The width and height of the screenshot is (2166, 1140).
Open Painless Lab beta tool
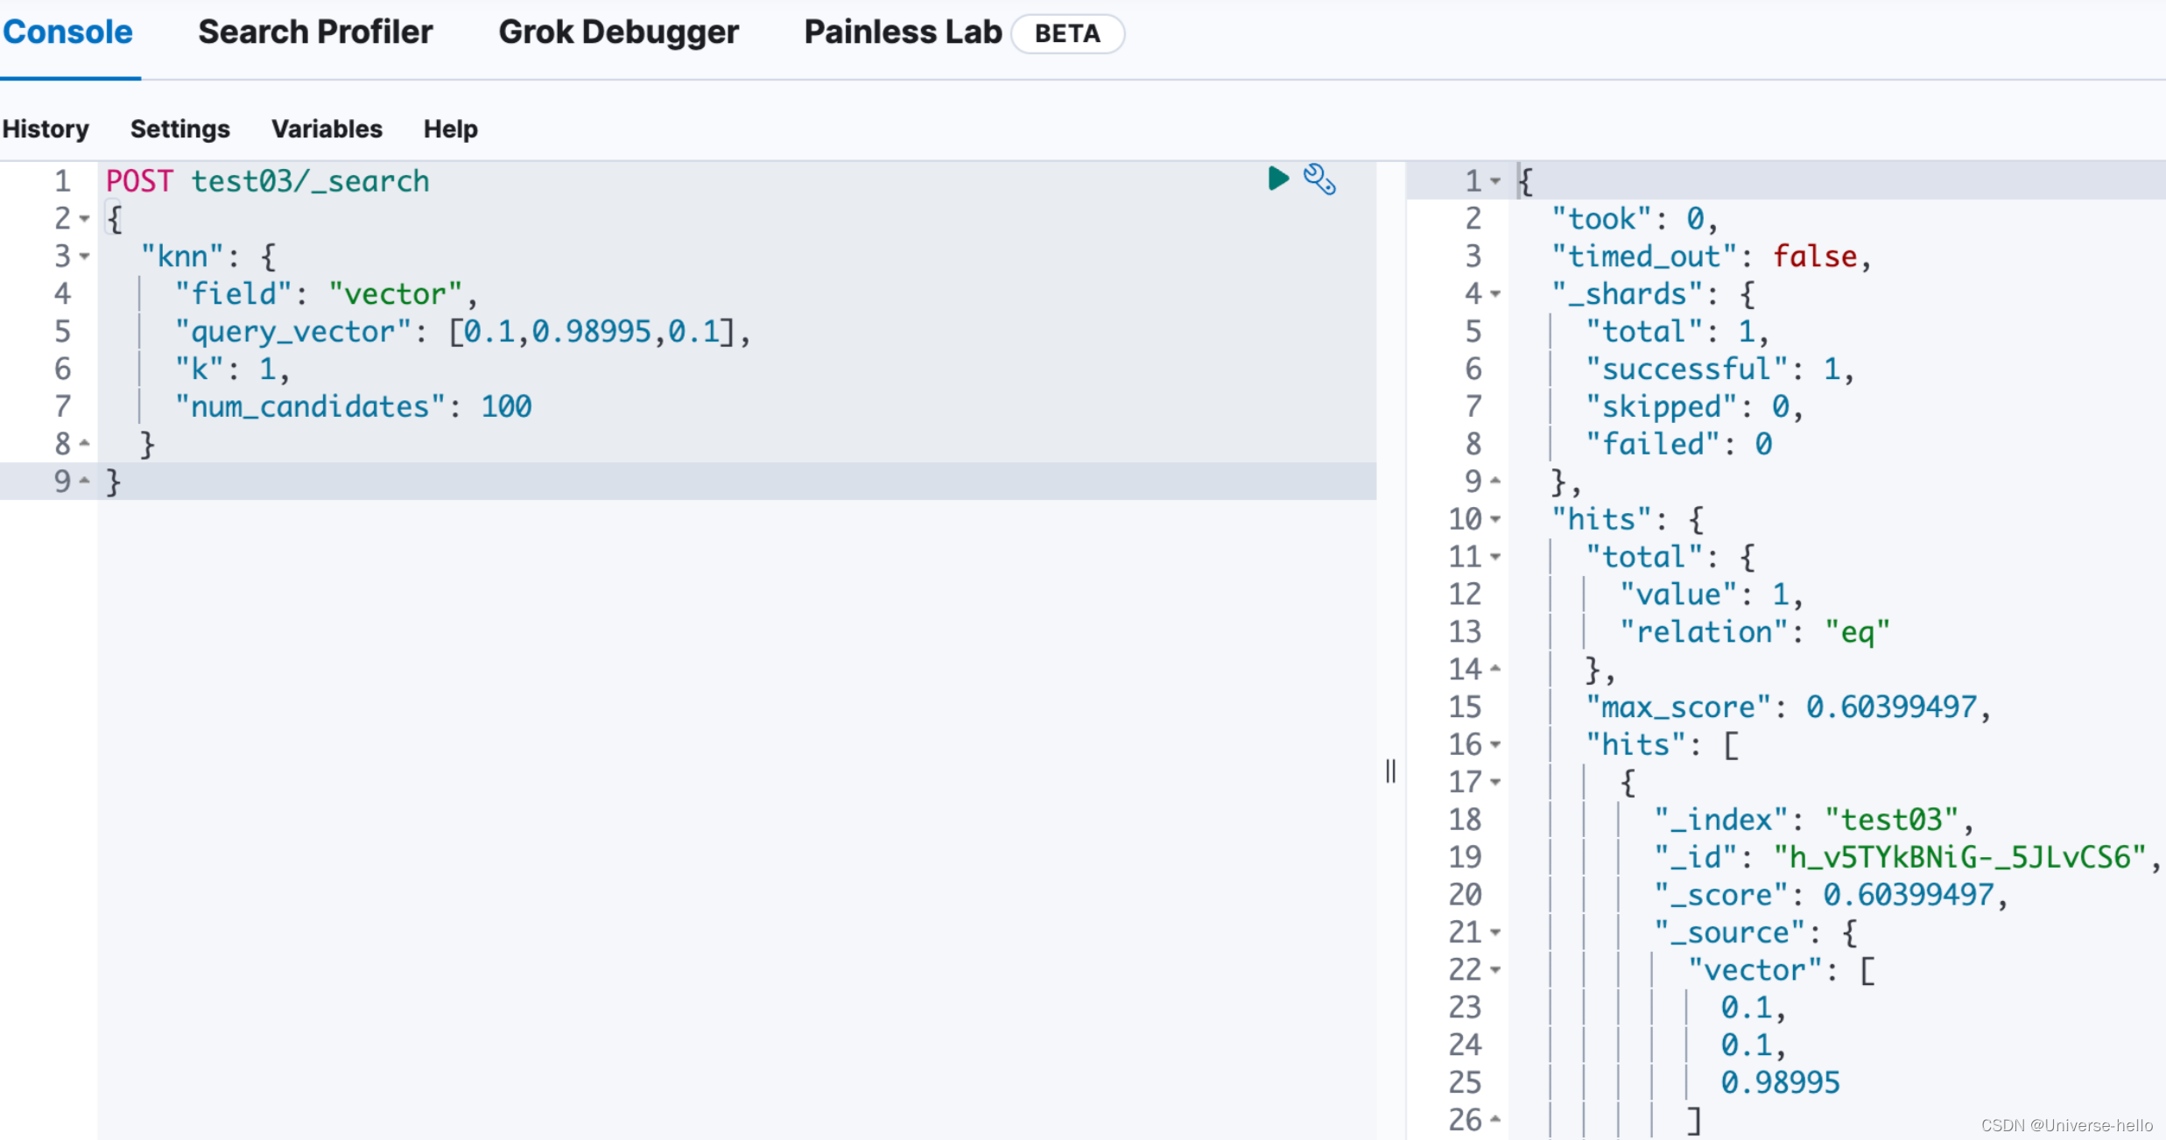902,32
